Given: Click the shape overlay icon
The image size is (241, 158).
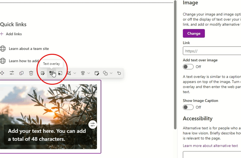Looking at the screenshot, I should pos(105,73).
